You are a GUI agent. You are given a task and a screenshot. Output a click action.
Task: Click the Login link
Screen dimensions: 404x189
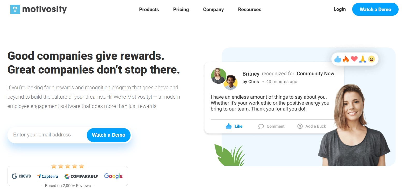coord(340,9)
